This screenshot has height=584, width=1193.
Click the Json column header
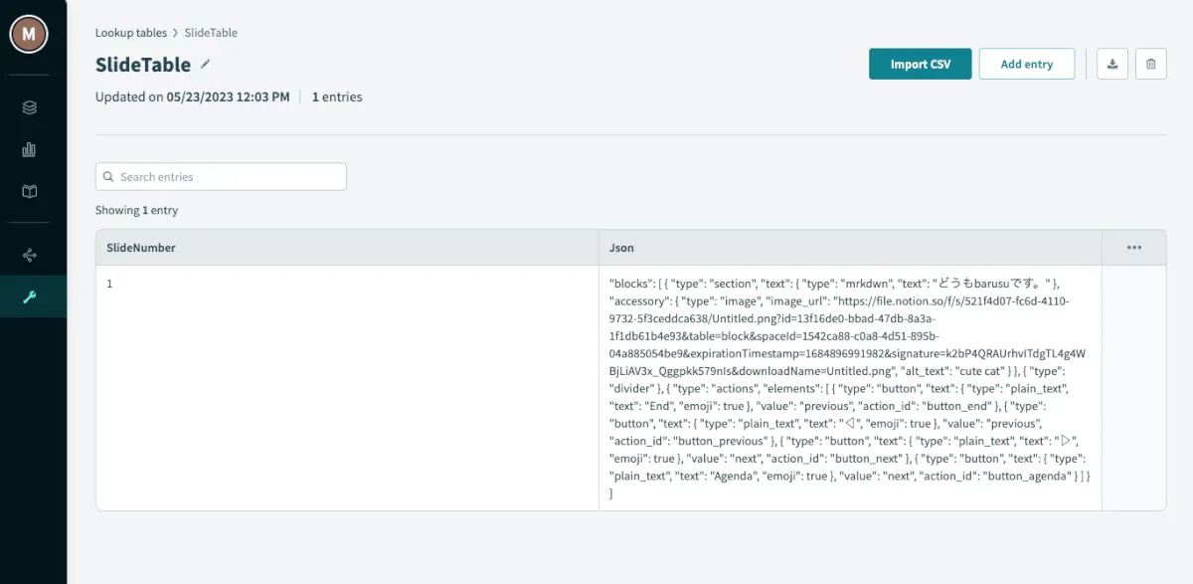tap(621, 248)
